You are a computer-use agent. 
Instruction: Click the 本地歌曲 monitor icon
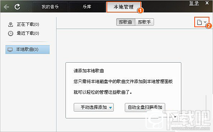[x=10, y=50]
